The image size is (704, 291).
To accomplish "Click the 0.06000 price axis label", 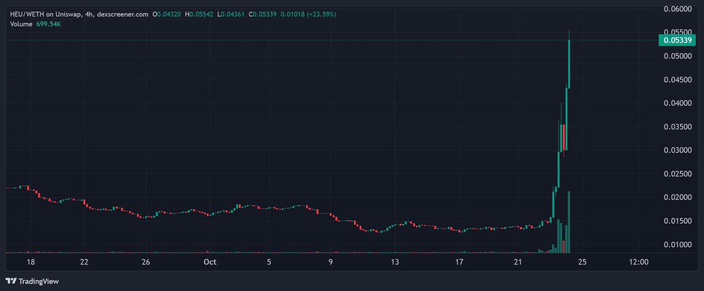I will pyautogui.click(x=677, y=9).
